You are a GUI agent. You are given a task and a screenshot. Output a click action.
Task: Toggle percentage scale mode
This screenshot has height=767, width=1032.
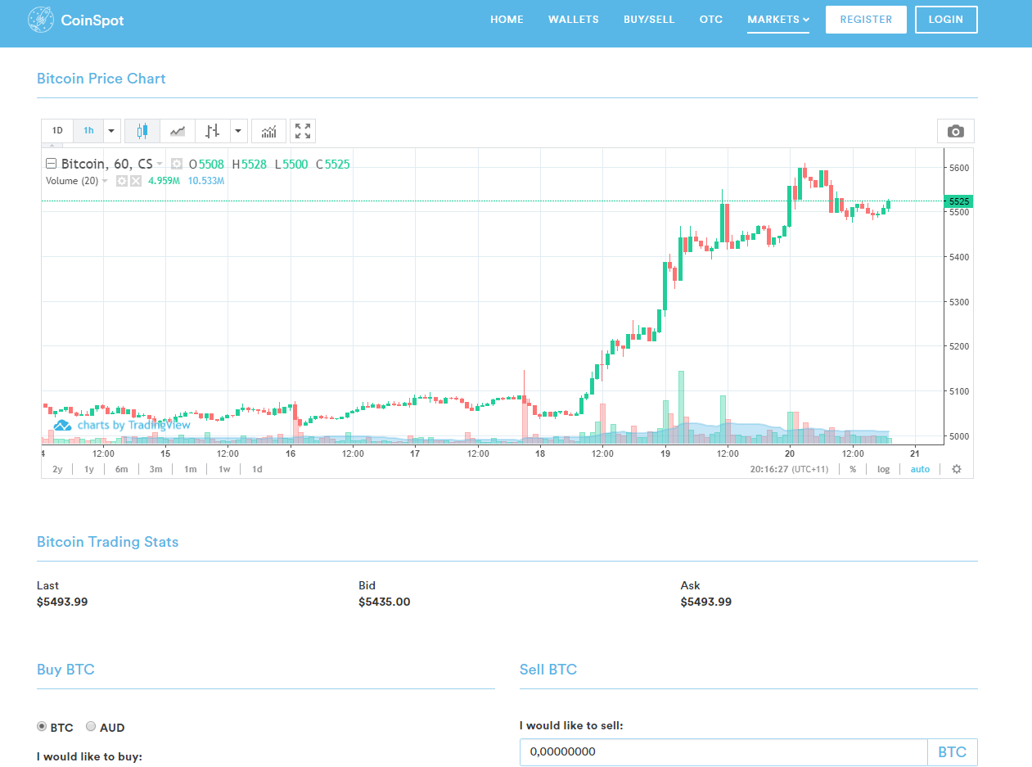tap(853, 469)
